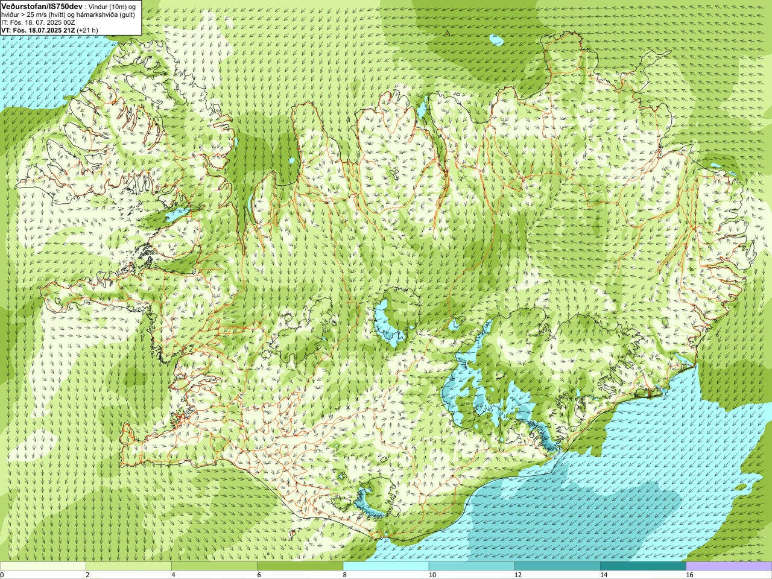Select the 4–6 m/s green legend swatch

coord(214,566)
